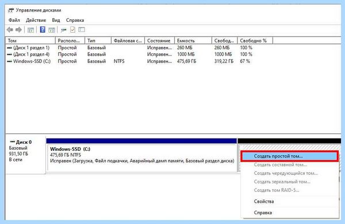Sort by the Тип column header
This screenshot has width=345, height=224.
98,41
